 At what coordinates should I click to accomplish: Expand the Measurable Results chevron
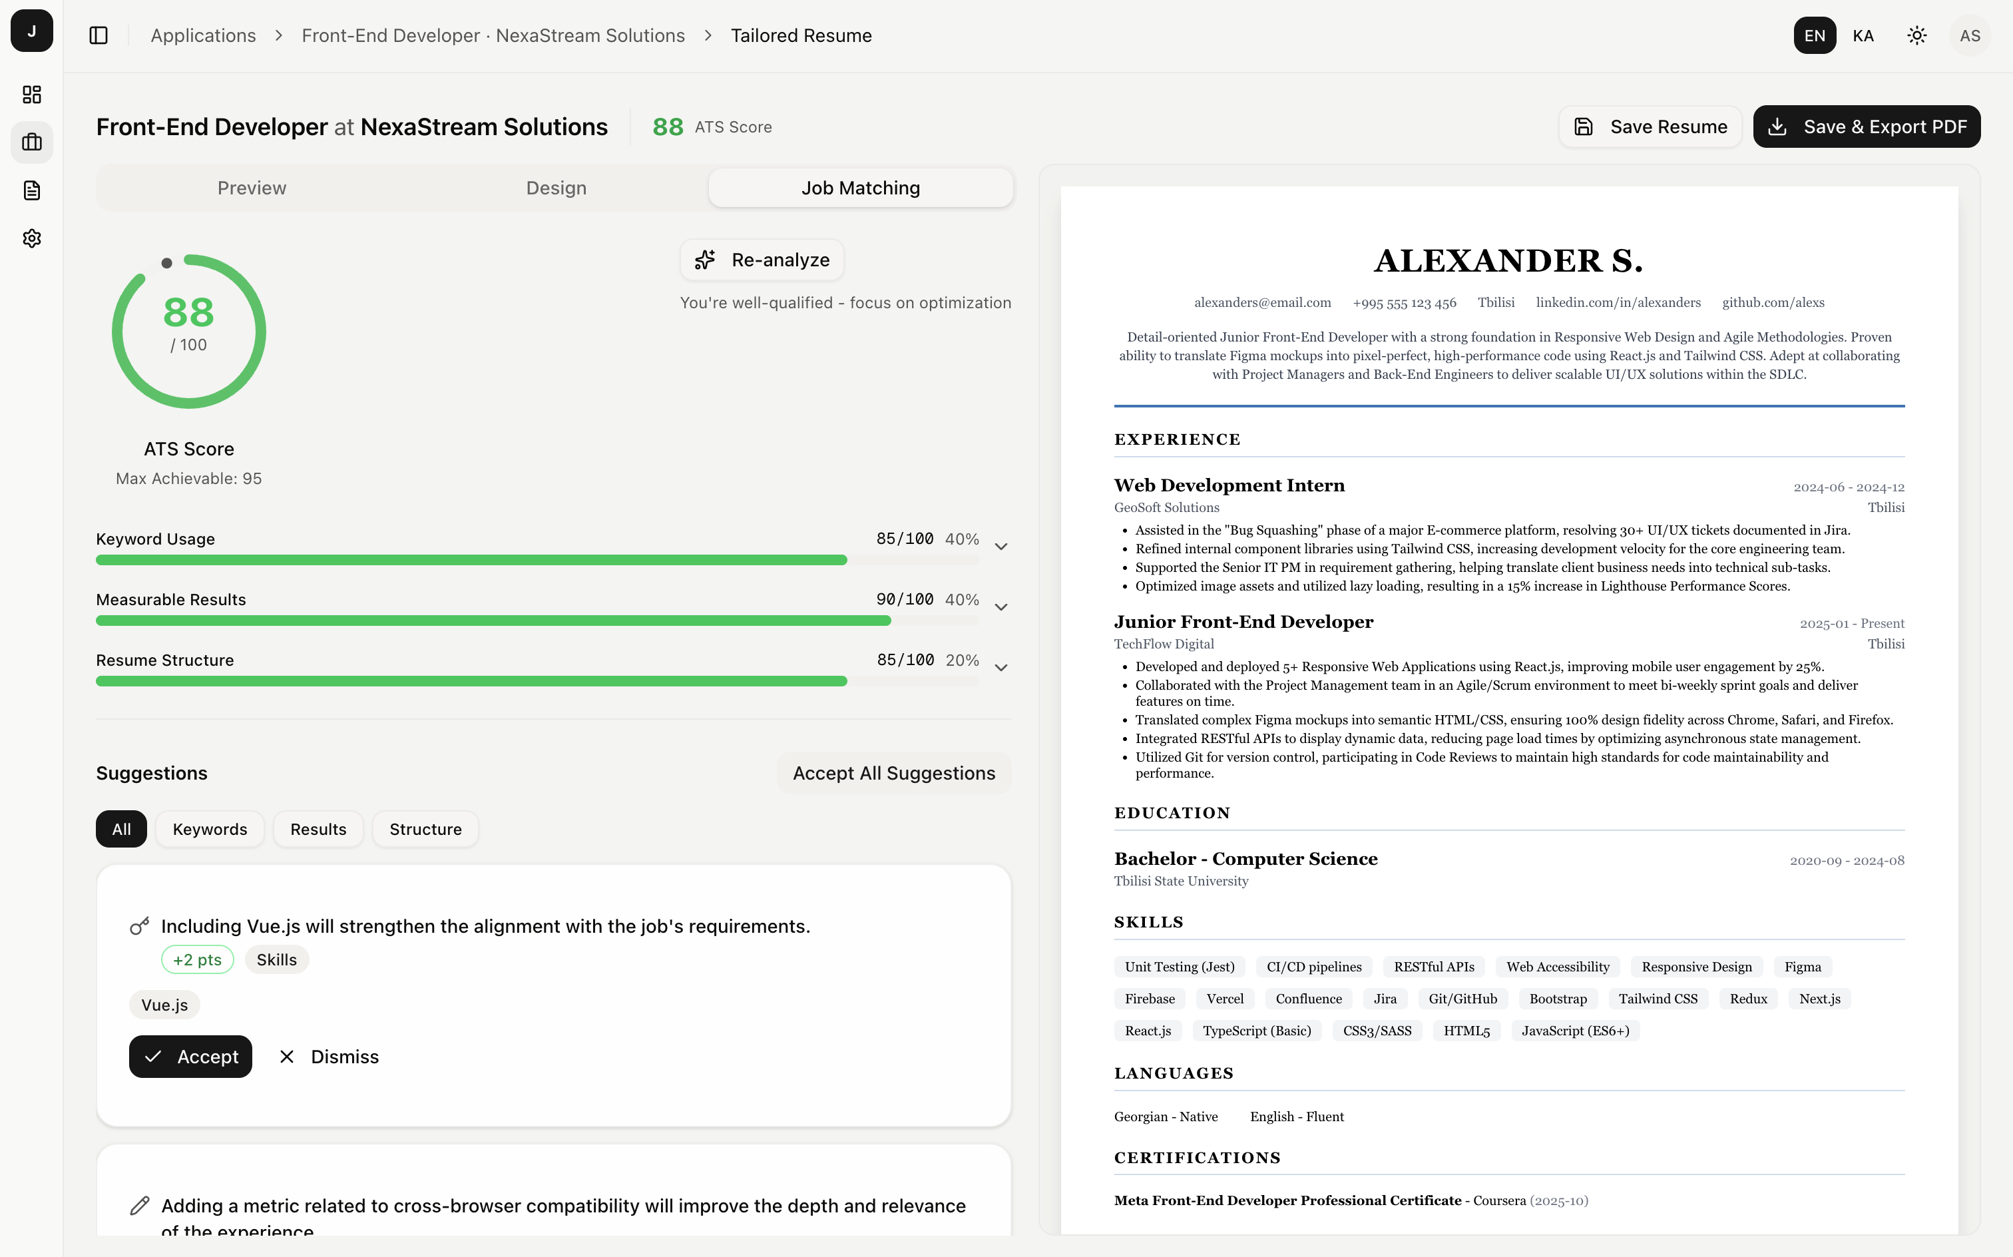[1001, 607]
